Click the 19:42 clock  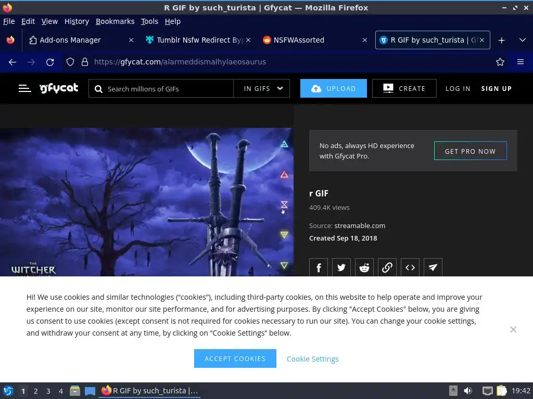(x=521, y=391)
